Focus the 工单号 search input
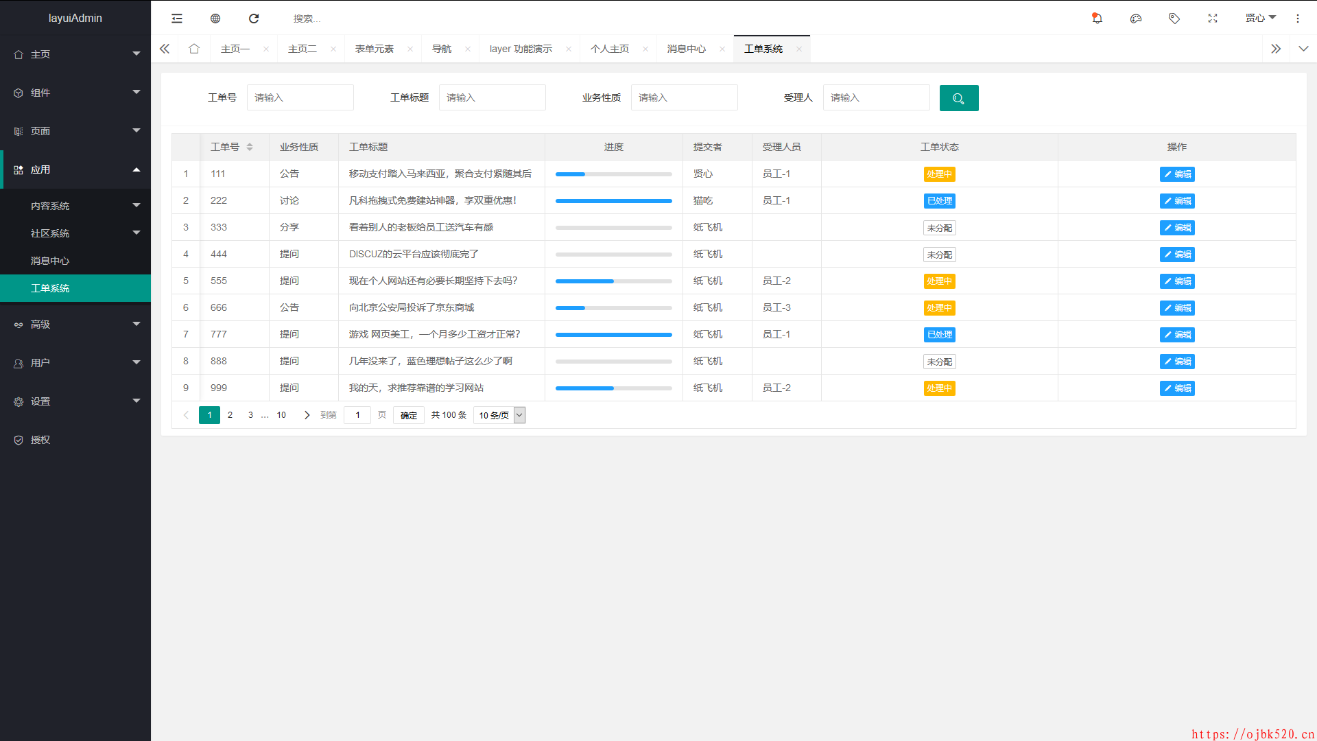The height and width of the screenshot is (741, 1317). click(x=300, y=97)
